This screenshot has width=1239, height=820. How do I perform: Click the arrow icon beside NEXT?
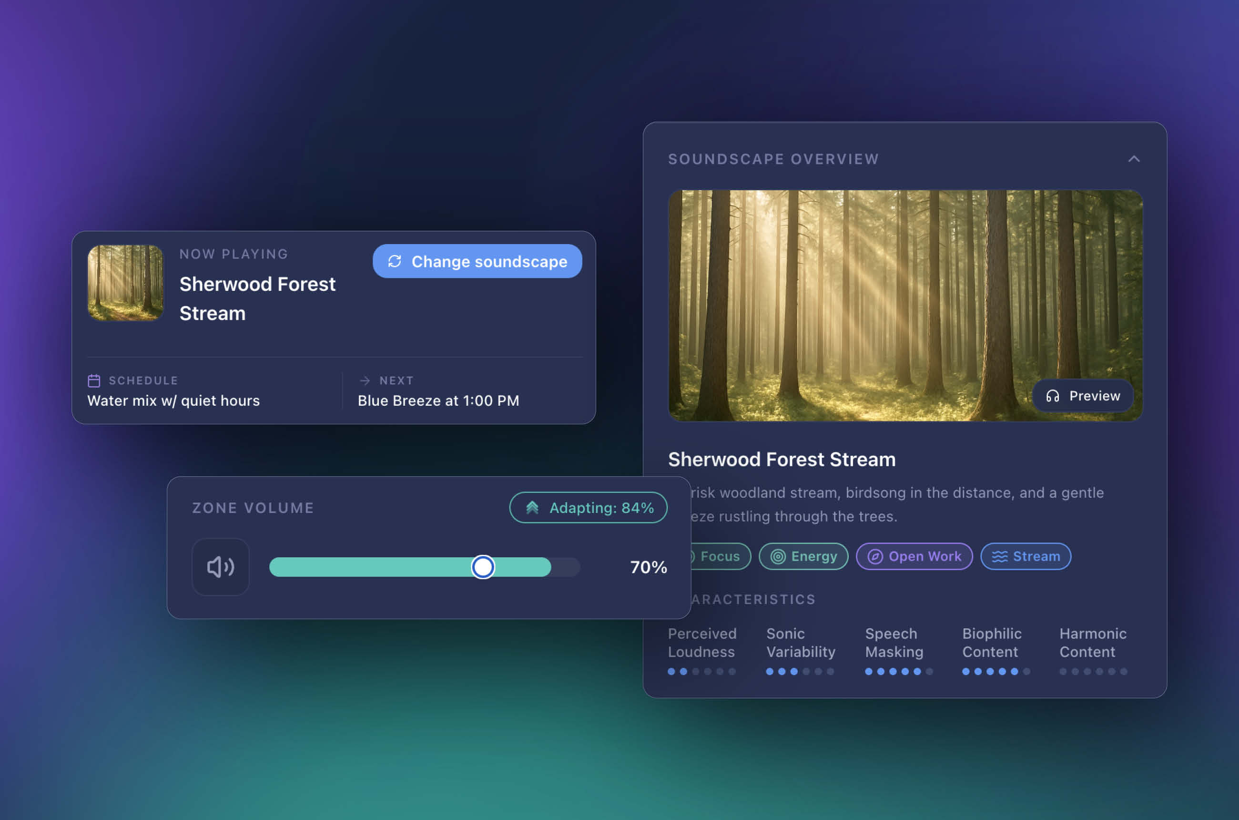point(365,380)
